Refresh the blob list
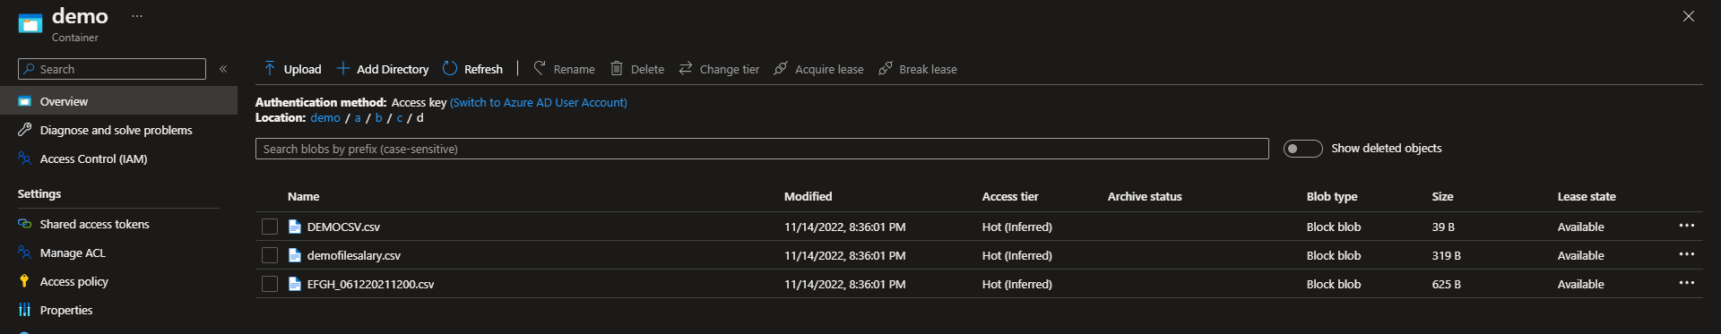1721x334 pixels. tap(472, 69)
